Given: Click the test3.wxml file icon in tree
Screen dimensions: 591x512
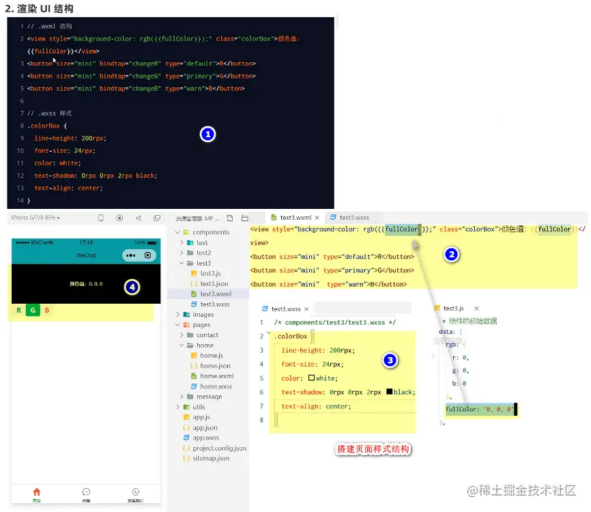Looking at the screenshot, I should tap(194, 294).
